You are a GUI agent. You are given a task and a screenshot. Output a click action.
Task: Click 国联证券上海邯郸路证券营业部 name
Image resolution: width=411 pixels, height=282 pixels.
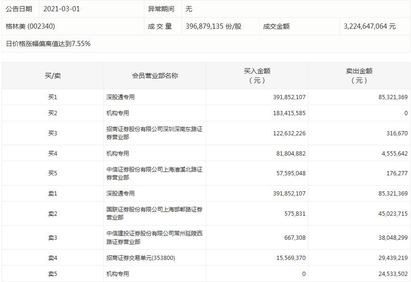click(154, 213)
